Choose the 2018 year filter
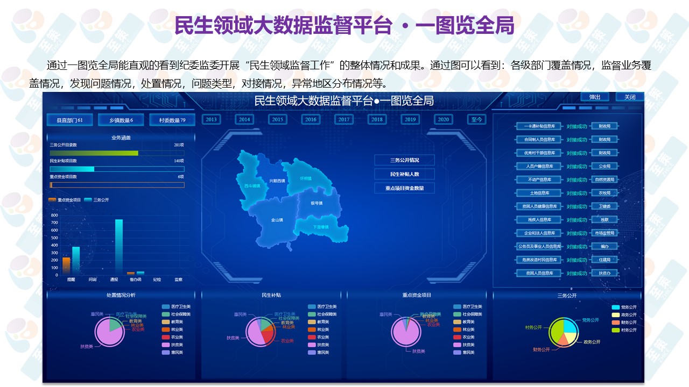 tap(377, 119)
